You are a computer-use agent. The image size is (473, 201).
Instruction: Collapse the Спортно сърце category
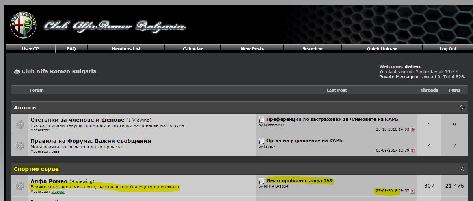pos(462,169)
